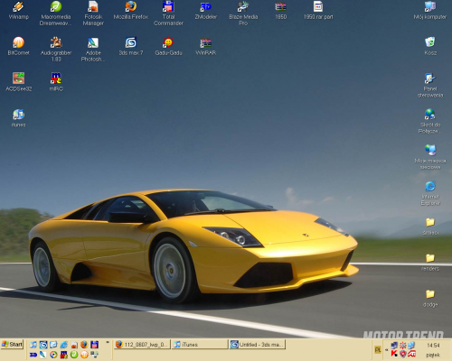Open Gadu-Gadu red sun tray icon

point(403,346)
